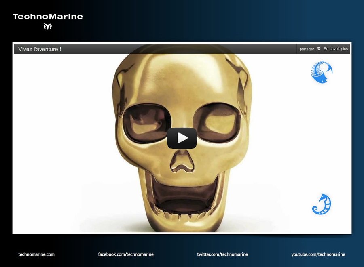Click the blue fish skeleton icon
Viewport: 364px width, 267px height.
point(322,73)
